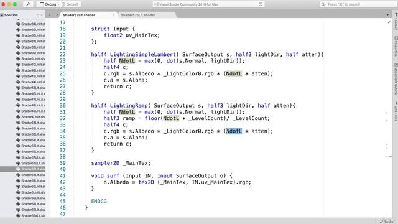398x224 pixels.
Task: Select Shader63aLit file in Solution tree
Action: point(30,216)
